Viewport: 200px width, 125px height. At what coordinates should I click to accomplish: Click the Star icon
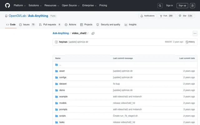180,16
